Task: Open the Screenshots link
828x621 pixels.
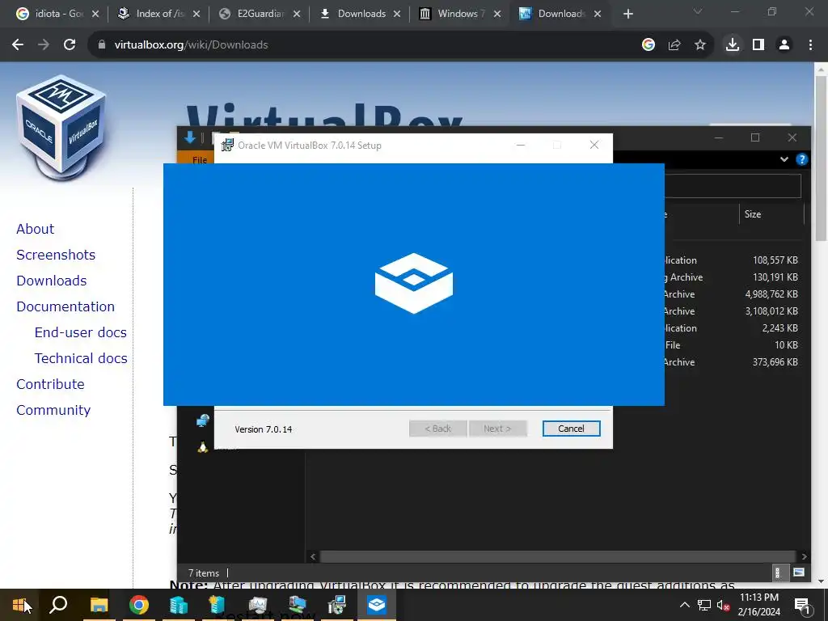Action: 56,255
